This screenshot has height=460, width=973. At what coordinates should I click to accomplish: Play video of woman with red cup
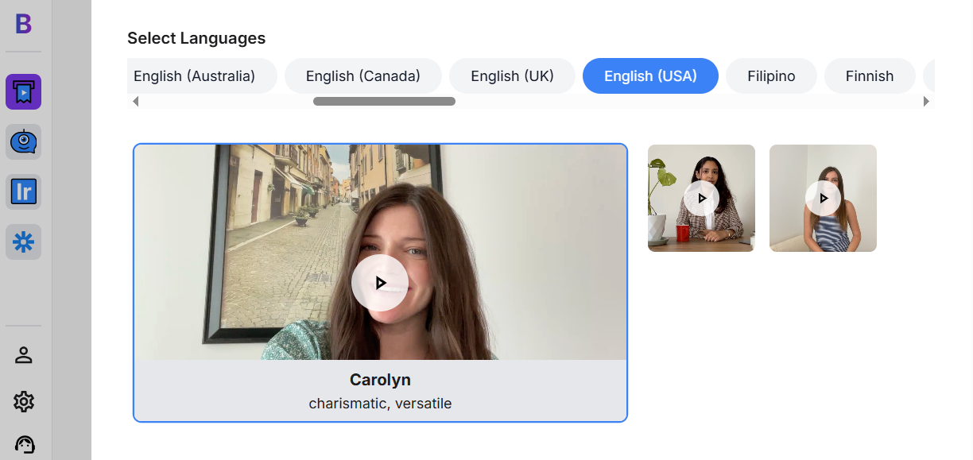tap(701, 198)
